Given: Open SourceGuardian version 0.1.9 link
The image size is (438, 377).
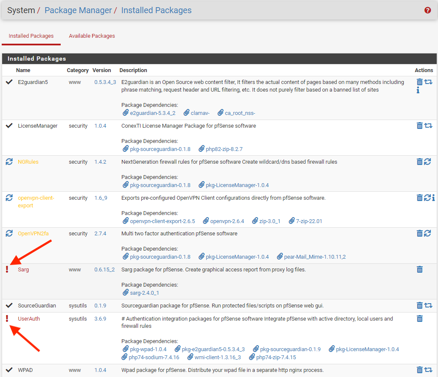Looking at the screenshot, I should coord(100,306).
